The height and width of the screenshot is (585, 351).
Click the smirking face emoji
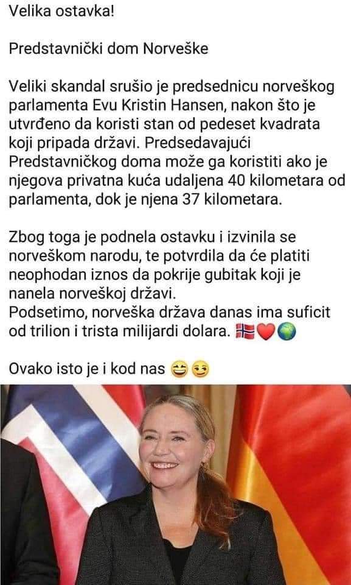click(x=201, y=370)
